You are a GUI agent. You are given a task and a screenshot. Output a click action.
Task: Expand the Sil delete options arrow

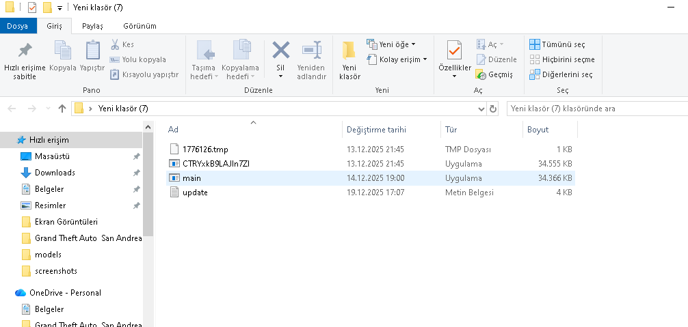click(x=281, y=76)
